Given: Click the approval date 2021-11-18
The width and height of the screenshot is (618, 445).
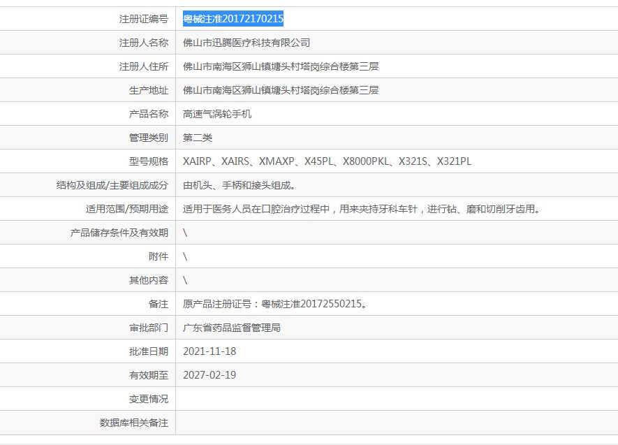Looking at the screenshot, I should tap(209, 351).
